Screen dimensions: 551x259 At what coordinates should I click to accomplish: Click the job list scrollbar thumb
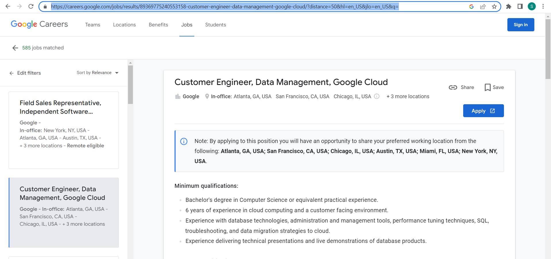pyautogui.click(x=130, y=85)
